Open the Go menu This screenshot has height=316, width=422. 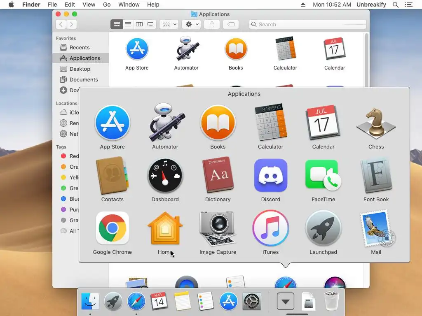(x=107, y=5)
